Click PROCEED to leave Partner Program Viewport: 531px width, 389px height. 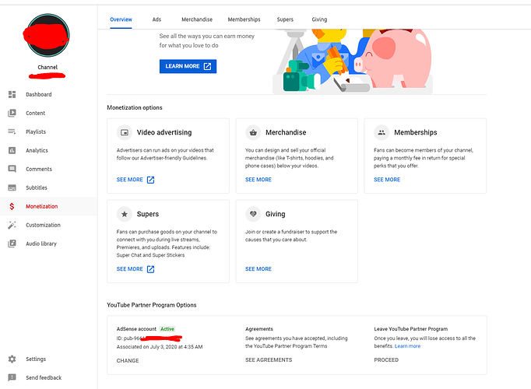point(386,360)
